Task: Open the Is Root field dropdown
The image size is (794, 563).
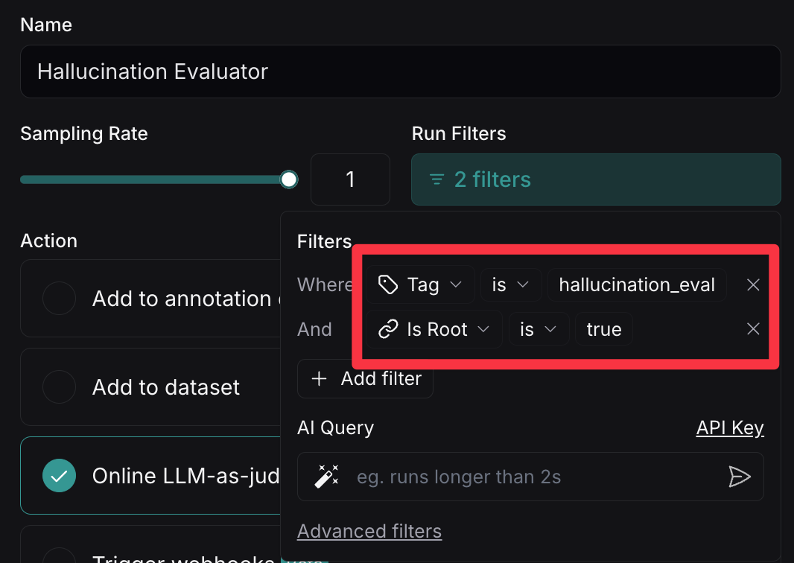Action: point(434,329)
